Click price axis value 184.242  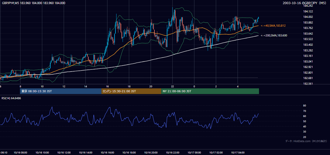pos(308,6)
